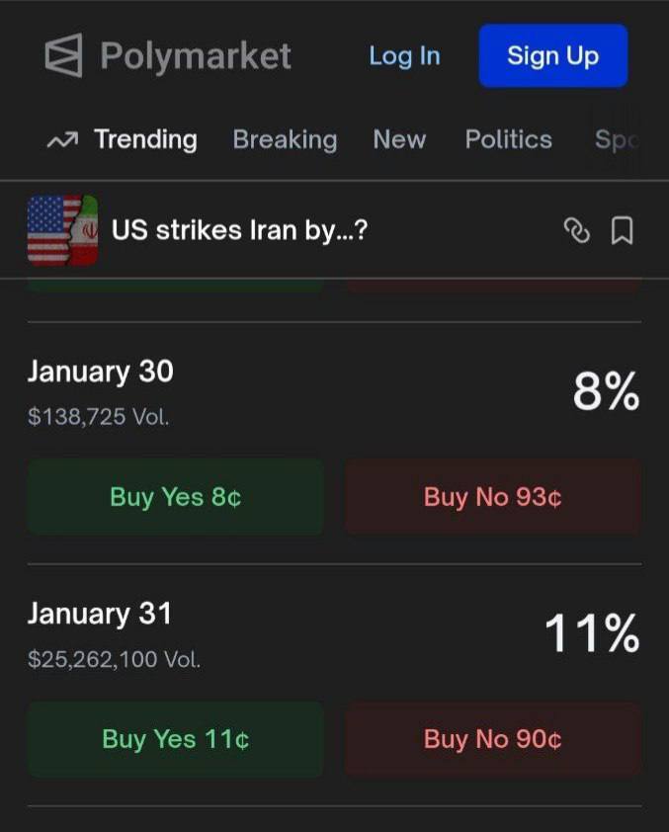Choose Buy No 93¢ for January 30
Image resolution: width=669 pixels, height=832 pixels.
pyautogui.click(x=492, y=496)
